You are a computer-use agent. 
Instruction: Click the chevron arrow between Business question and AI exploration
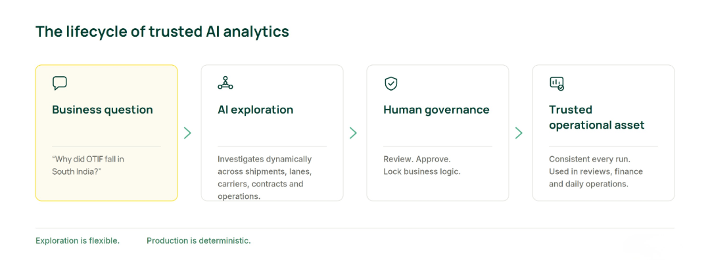pyautogui.click(x=187, y=133)
